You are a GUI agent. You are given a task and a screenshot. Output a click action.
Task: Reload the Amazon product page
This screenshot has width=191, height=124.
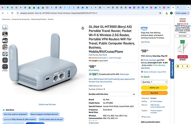point(12,13)
